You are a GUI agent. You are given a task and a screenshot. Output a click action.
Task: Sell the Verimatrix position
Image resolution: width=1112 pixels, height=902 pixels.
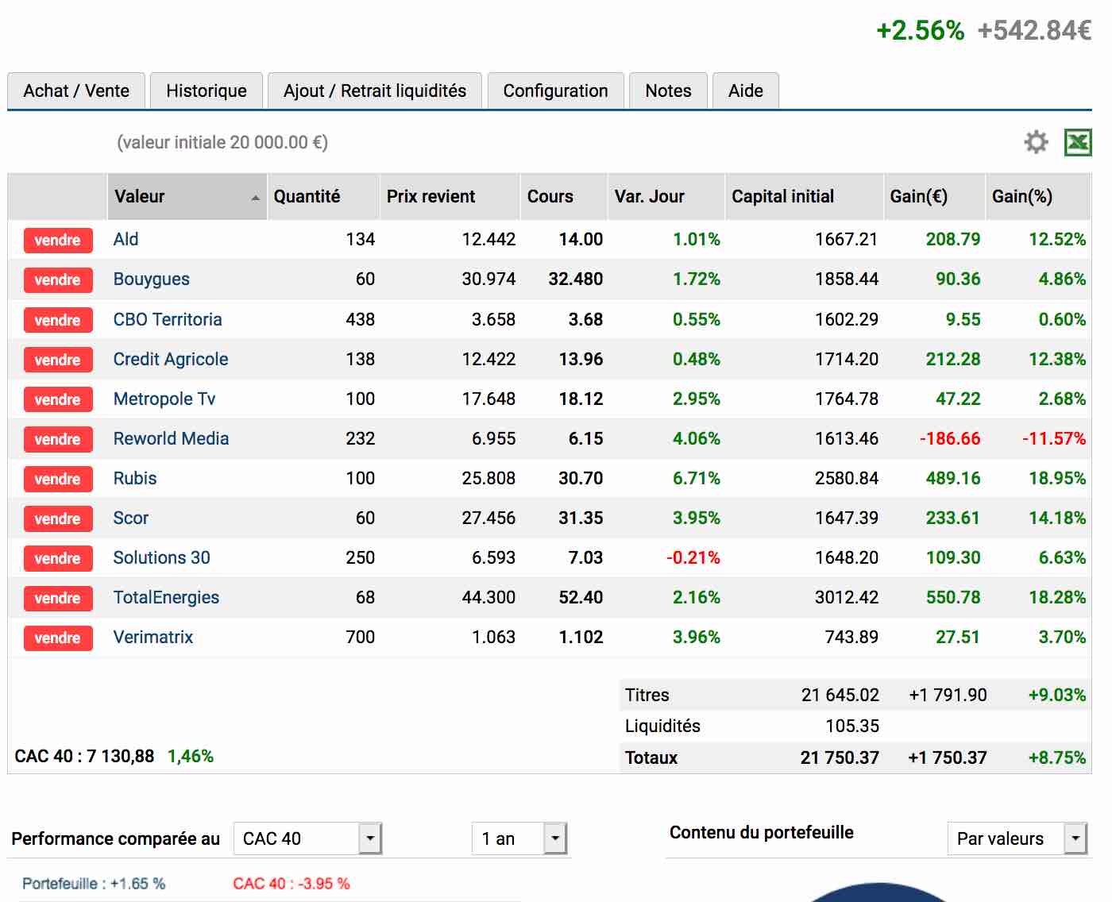coord(58,638)
